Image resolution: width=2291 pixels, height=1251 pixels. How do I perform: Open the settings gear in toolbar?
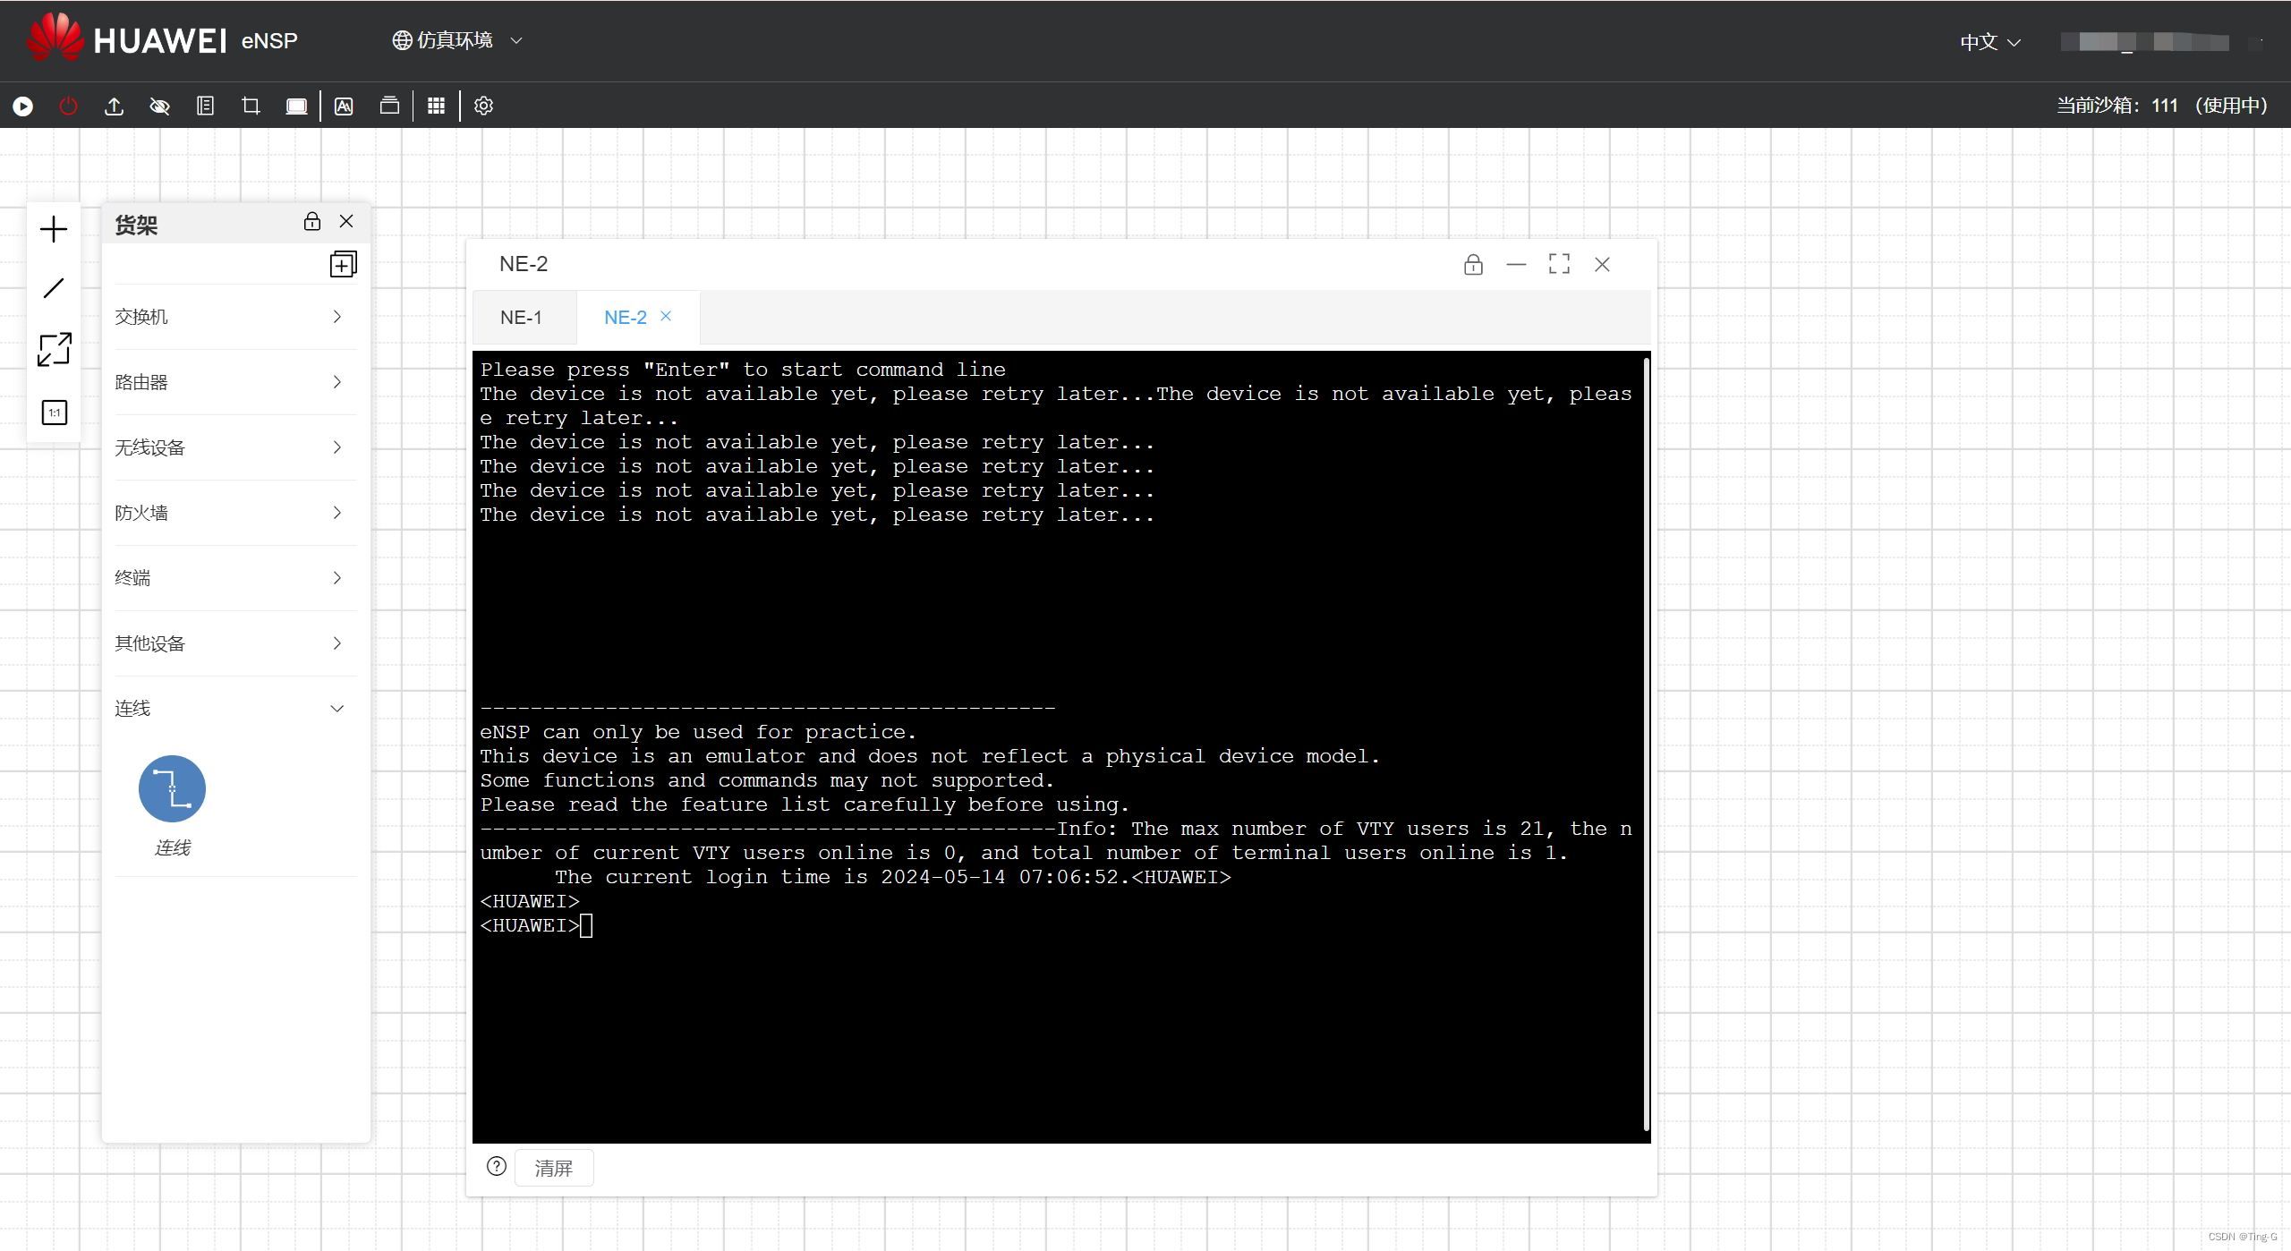pos(483,106)
